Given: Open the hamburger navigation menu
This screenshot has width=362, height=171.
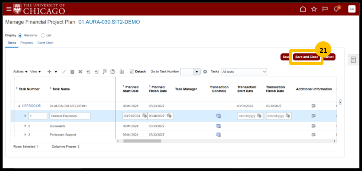Looking at the screenshot, I should click(x=9, y=9).
